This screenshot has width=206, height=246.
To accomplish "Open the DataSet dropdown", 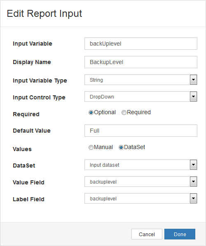I will pyautogui.click(x=141, y=165).
